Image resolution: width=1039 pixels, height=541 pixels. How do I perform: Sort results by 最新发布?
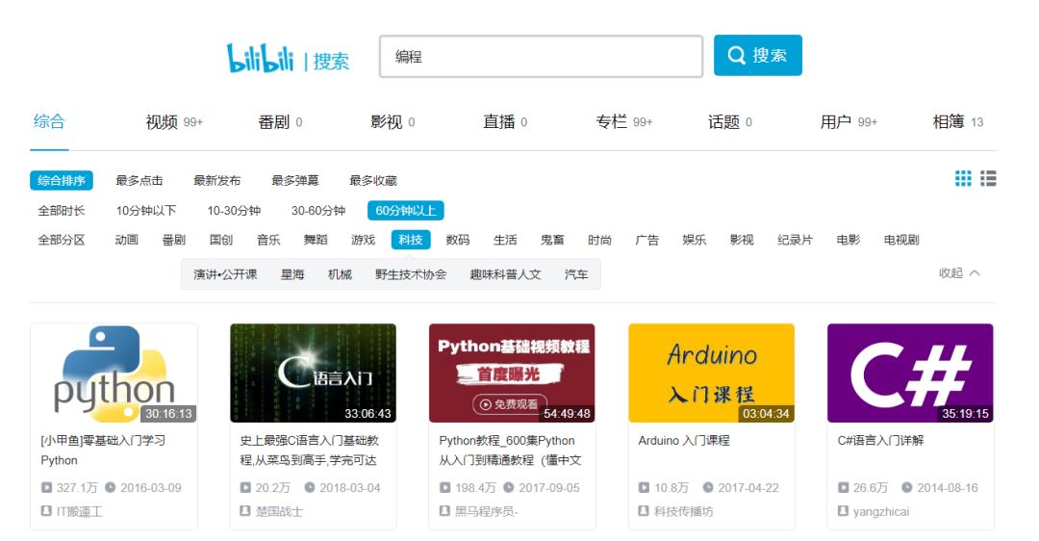pos(216,180)
